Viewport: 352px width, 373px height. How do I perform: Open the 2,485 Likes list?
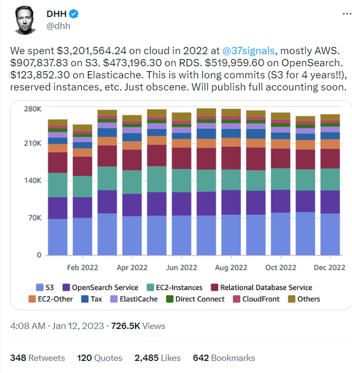click(x=158, y=358)
